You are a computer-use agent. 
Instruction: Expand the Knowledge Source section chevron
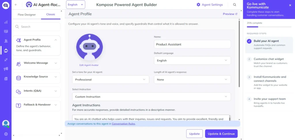click(56, 77)
